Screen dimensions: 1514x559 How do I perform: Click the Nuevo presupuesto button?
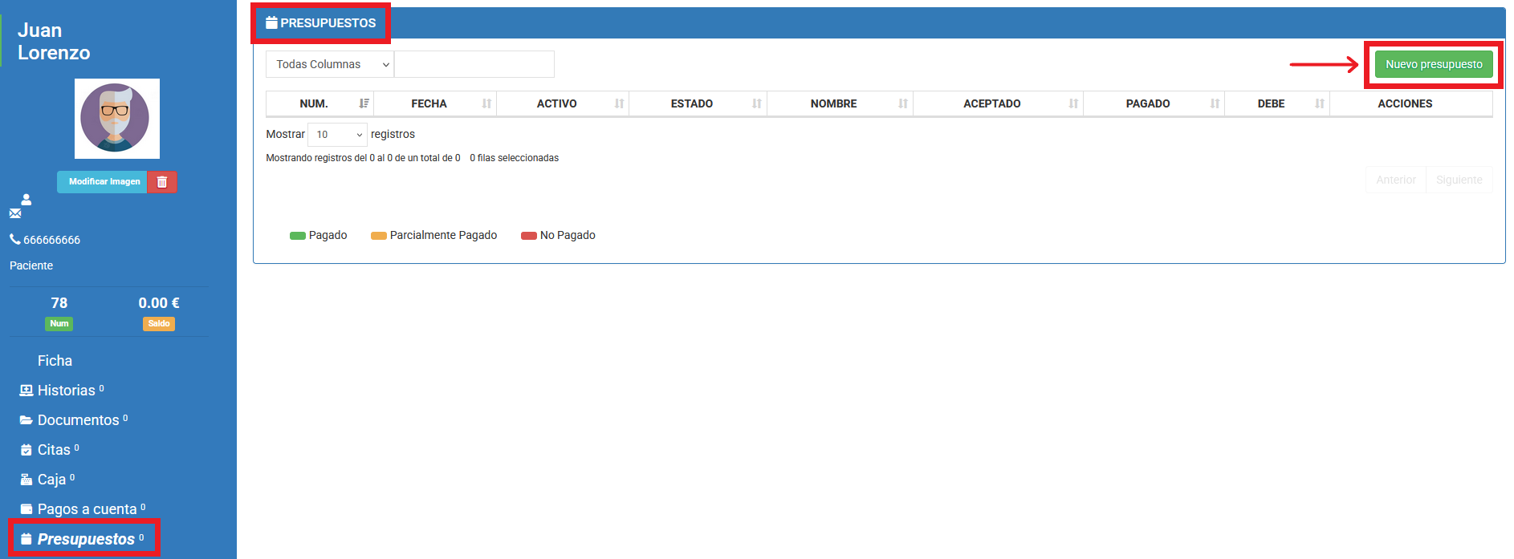pyautogui.click(x=1434, y=64)
